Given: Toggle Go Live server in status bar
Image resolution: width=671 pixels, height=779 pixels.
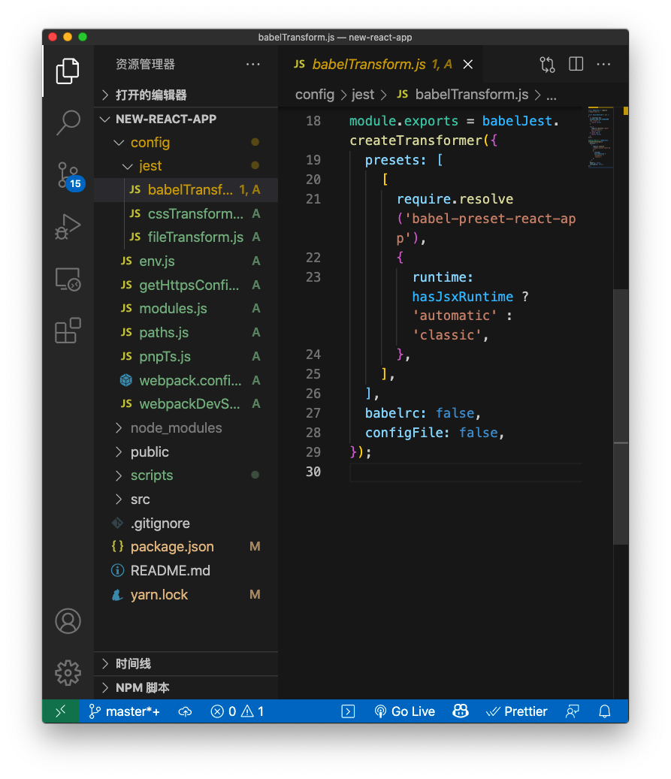Looking at the screenshot, I should click(x=405, y=711).
